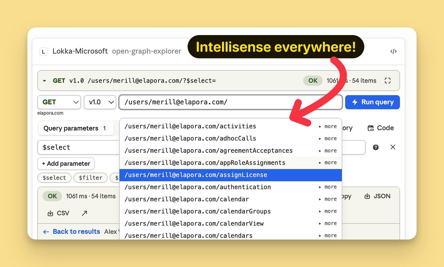Expand more for the calendarGroups row

(328, 211)
